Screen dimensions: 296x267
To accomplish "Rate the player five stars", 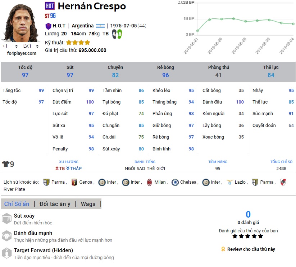I will 260,236.
